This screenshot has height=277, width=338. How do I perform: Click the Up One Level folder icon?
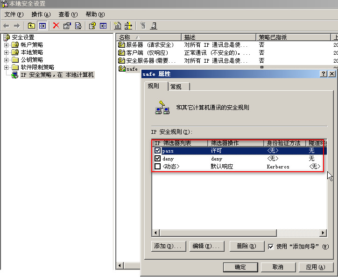coord(31,26)
